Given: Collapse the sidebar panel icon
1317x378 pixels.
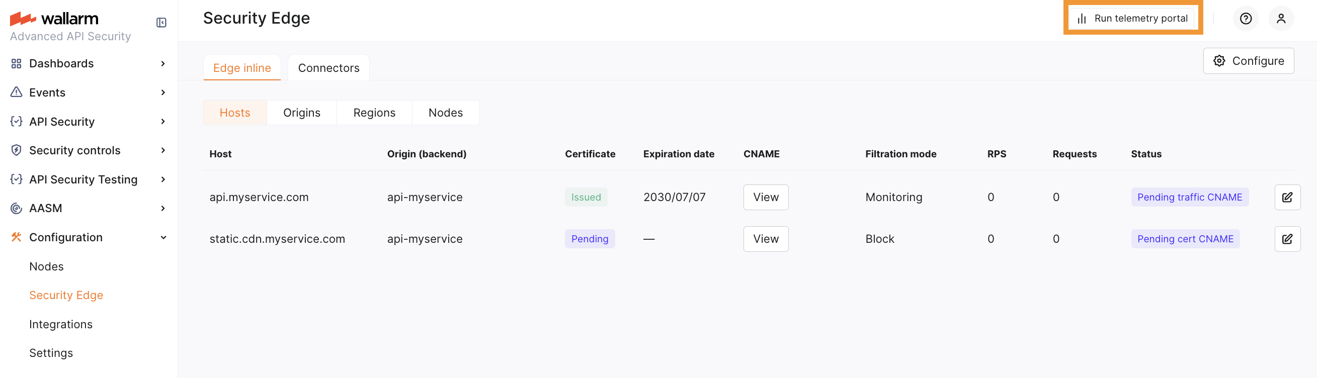Looking at the screenshot, I should [161, 23].
